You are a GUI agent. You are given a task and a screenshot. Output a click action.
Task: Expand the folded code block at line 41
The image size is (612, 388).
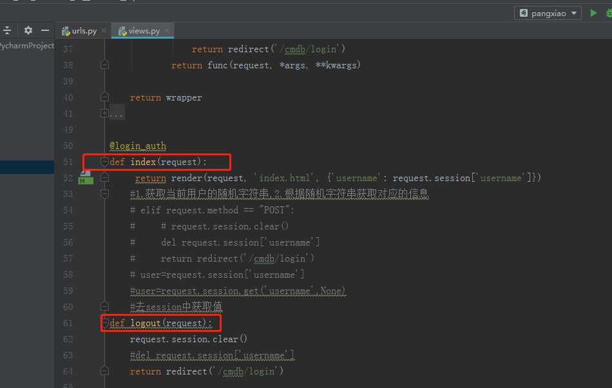104,113
